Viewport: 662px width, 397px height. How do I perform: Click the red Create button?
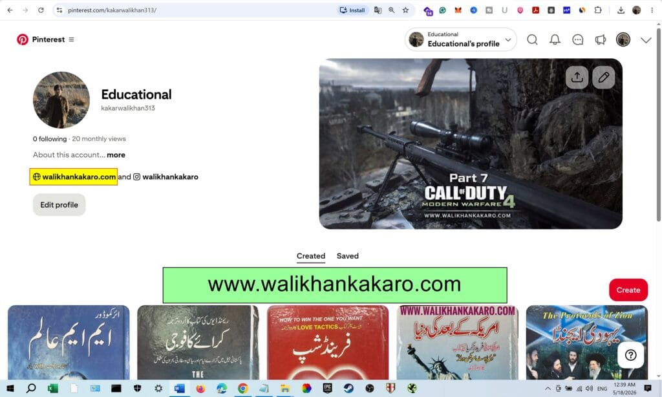(x=628, y=290)
